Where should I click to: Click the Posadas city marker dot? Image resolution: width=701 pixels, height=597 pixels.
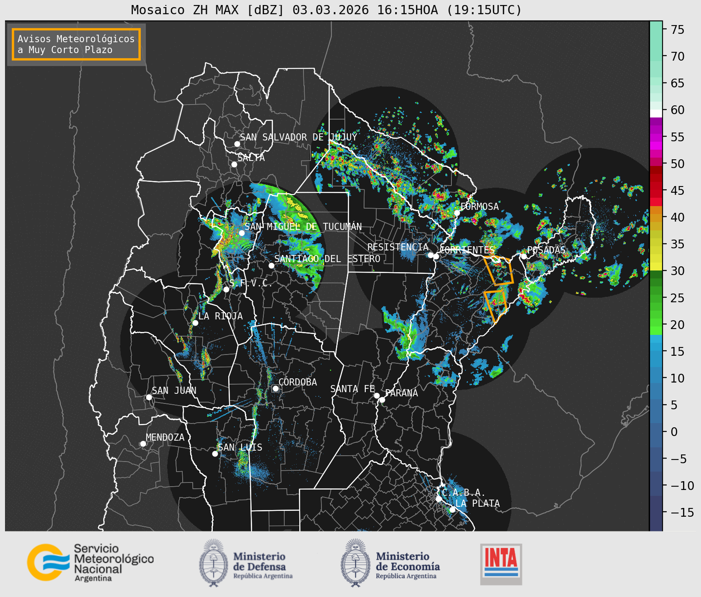coord(524,256)
